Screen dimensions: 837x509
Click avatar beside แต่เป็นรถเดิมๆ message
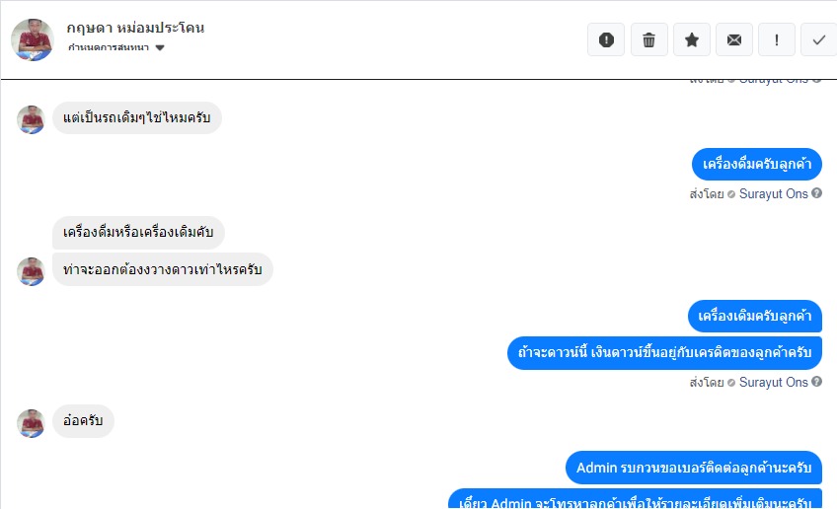coord(31,119)
